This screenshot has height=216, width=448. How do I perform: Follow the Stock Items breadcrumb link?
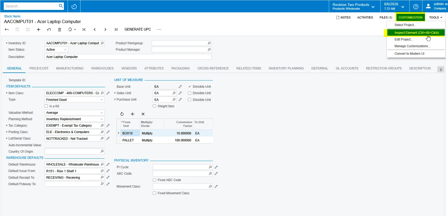(12, 16)
